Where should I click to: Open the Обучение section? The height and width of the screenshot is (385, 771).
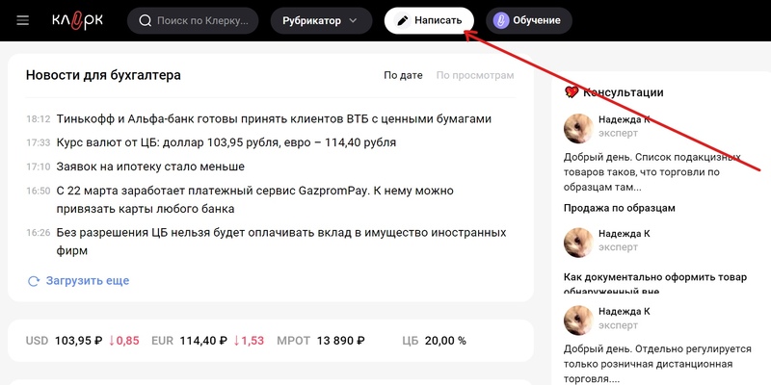coord(541,20)
